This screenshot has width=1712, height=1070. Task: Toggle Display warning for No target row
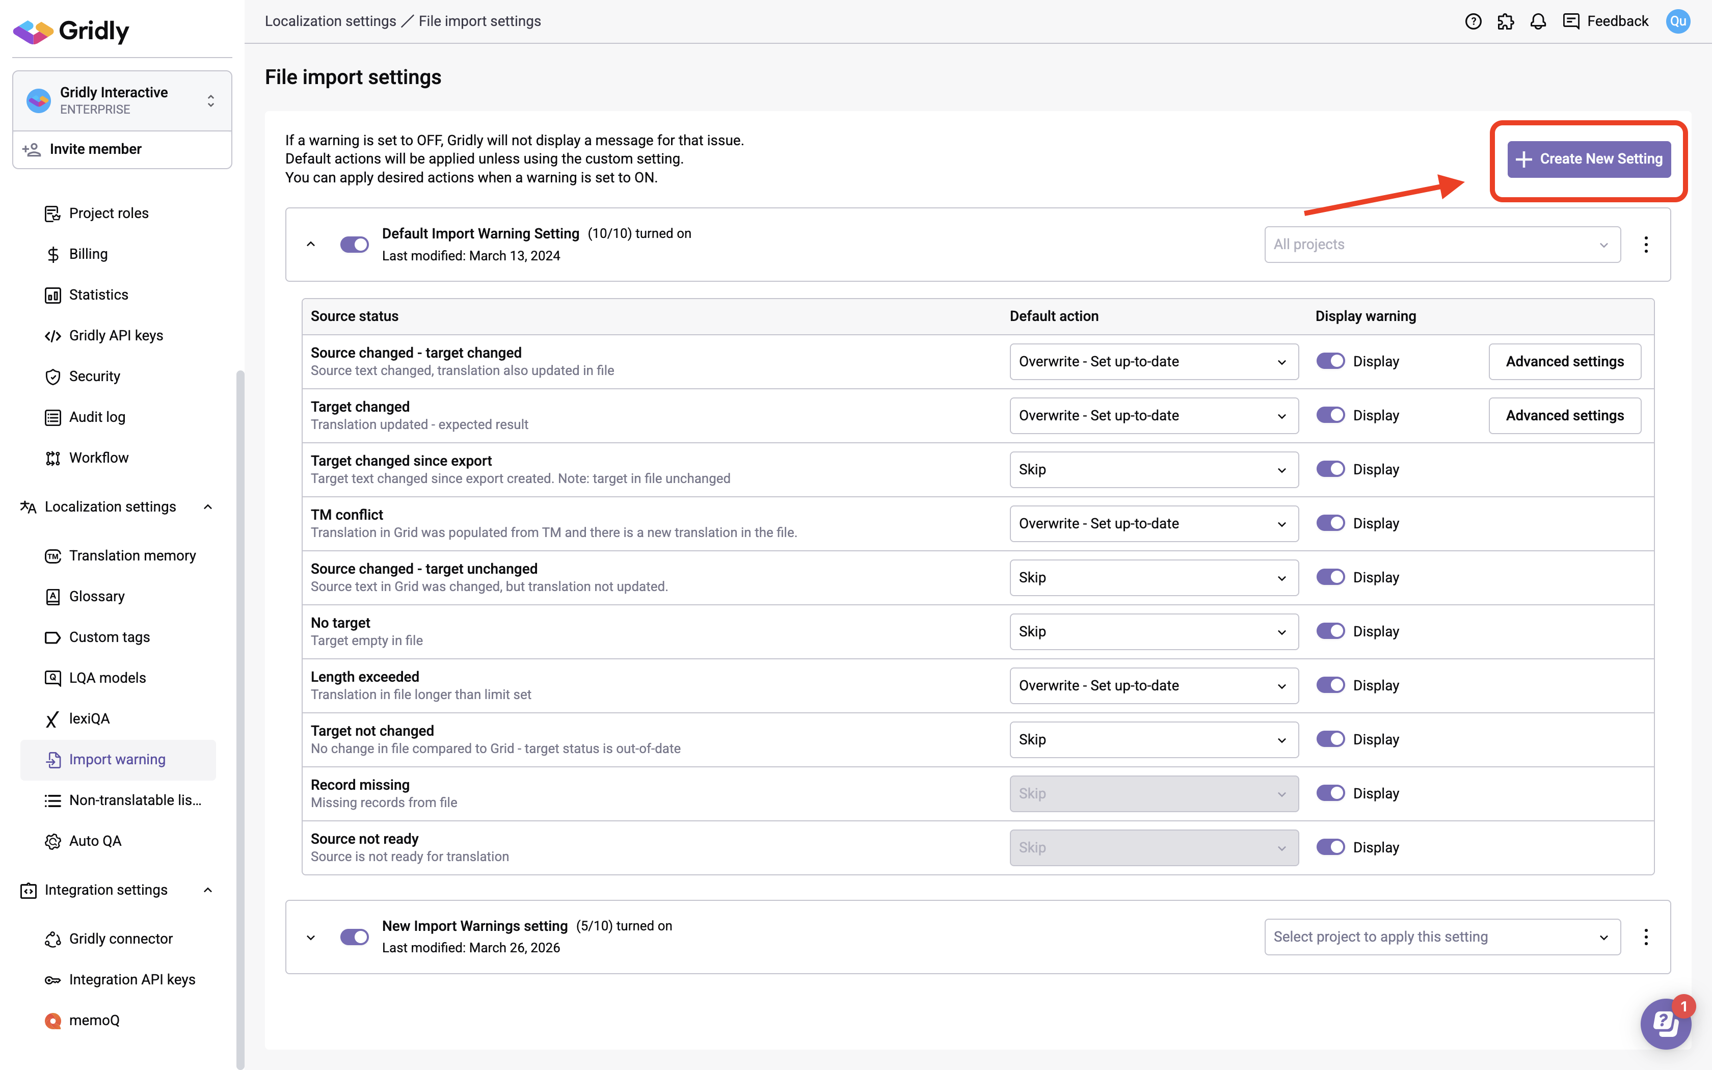1330,631
